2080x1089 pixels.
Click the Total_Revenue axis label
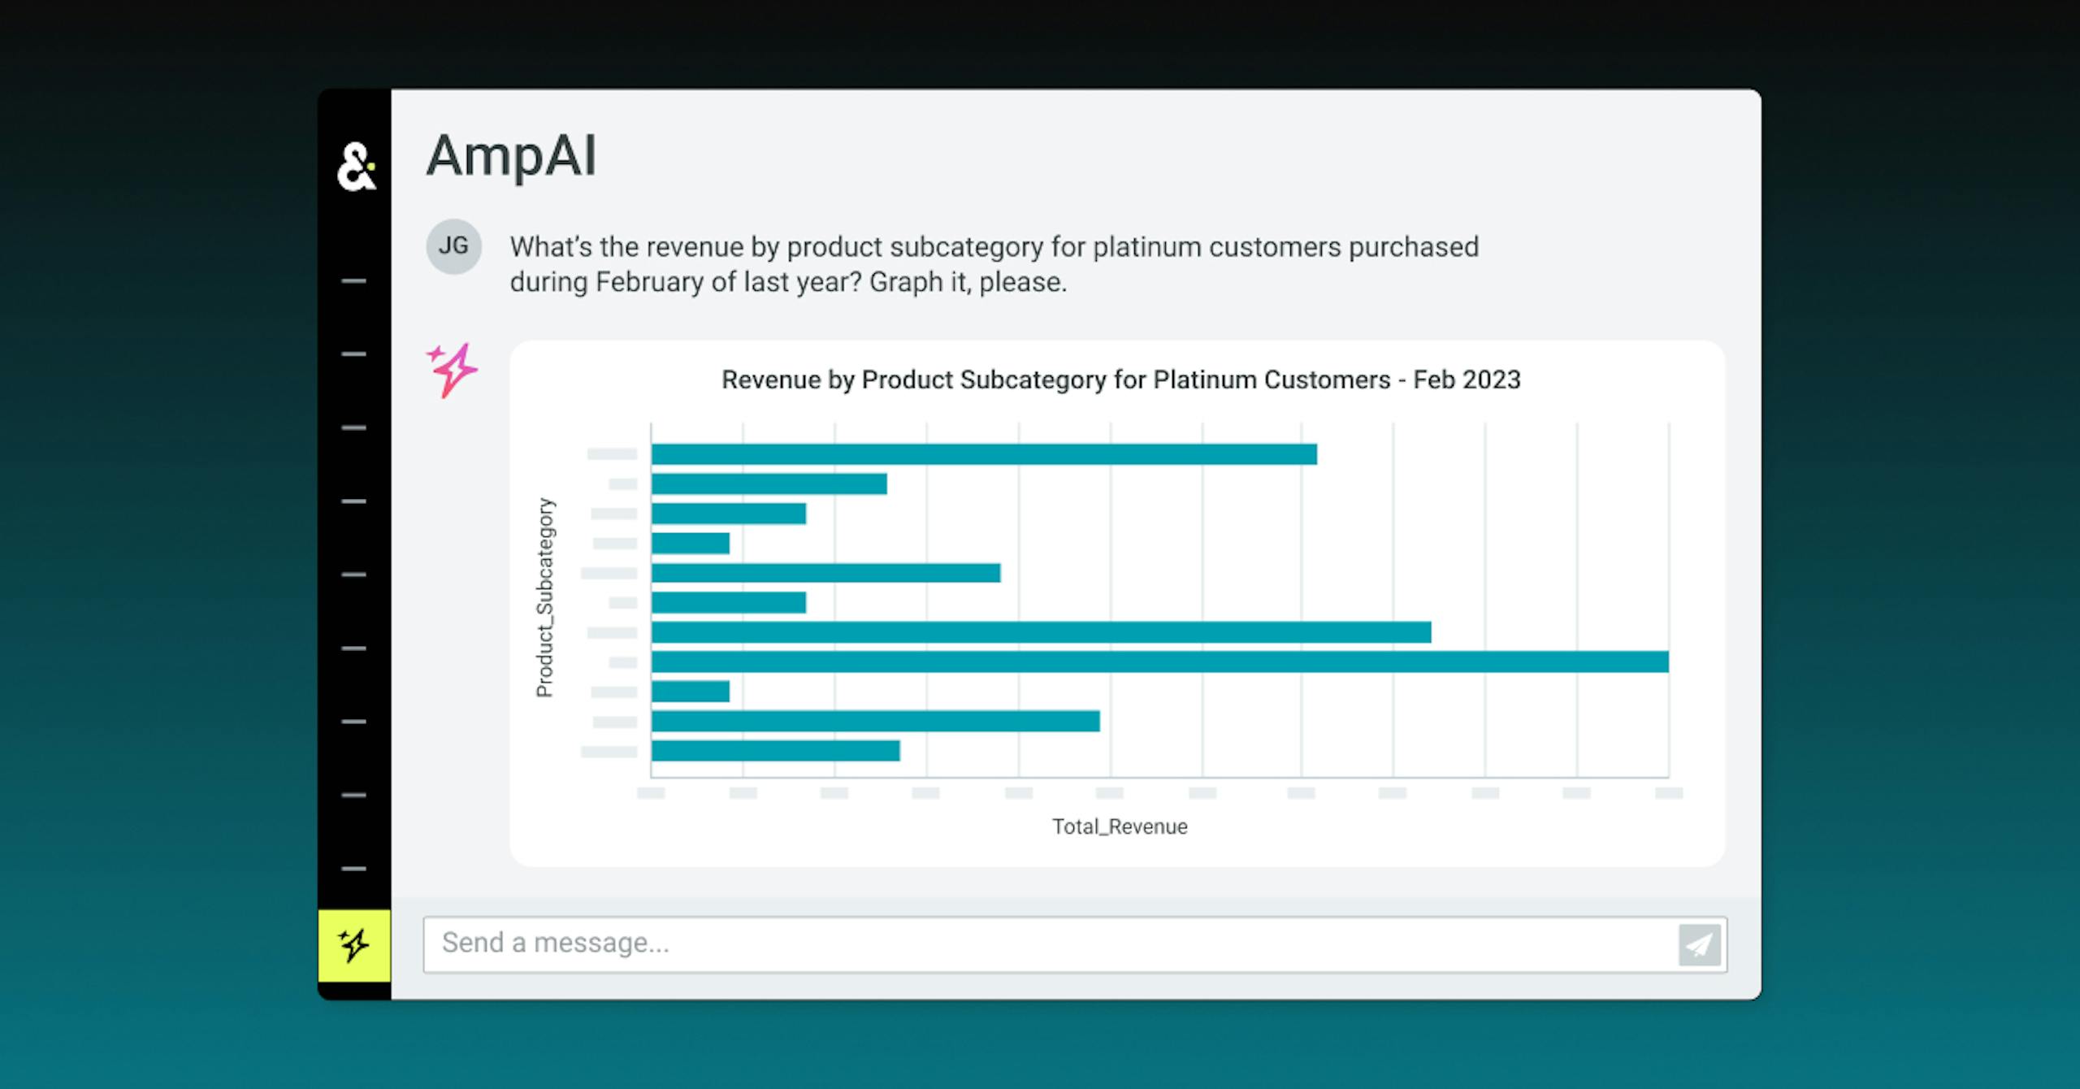1120,827
